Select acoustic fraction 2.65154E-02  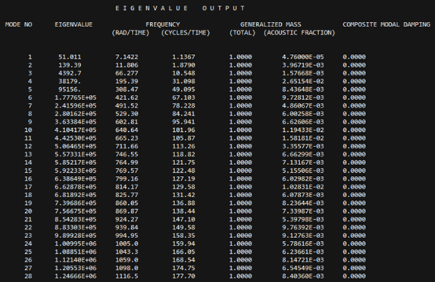[303, 81]
